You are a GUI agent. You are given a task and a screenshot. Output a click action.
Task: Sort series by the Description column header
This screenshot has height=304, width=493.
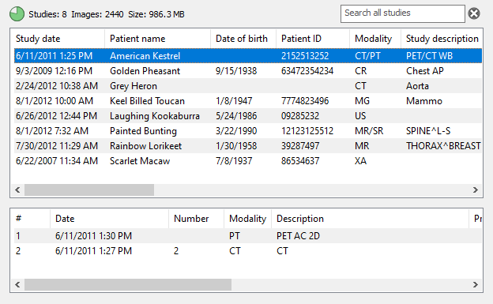coord(370,219)
